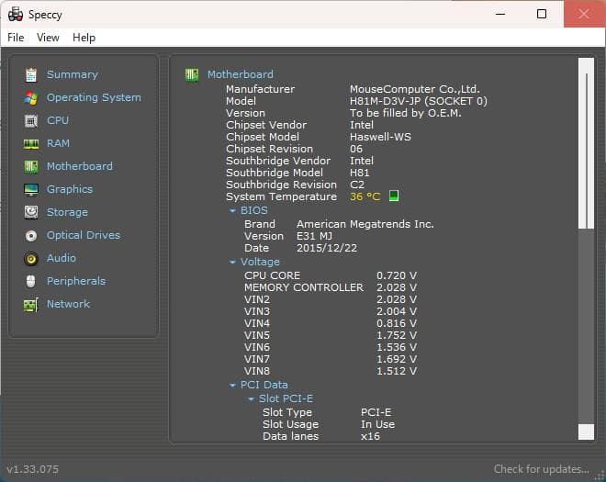Click the VIN7 voltage label

click(x=256, y=359)
